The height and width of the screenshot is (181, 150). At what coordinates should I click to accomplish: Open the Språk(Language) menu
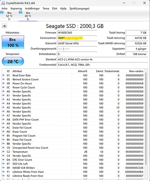(79, 8)
